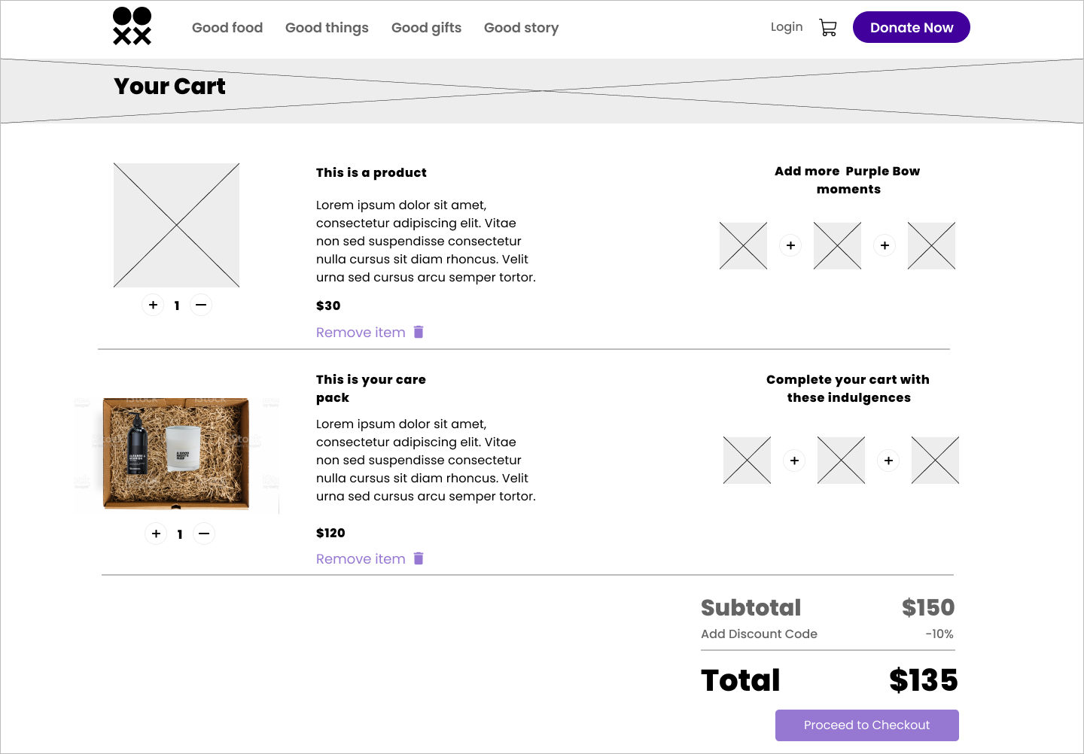Click trash icon for the $30 product
The image size is (1084, 754).
(419, 332)
